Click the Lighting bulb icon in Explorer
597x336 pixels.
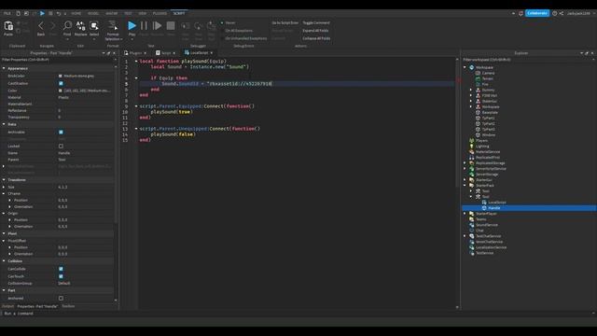pyautogui.click(x=472, y=147)
